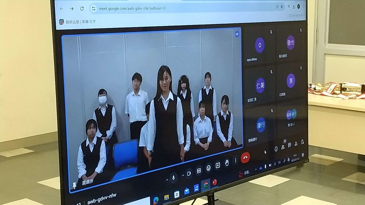Open the Chrome profile avatar
365x205 pixels.
[x=299, y=7]
